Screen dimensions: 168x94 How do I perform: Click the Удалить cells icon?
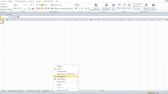pyautogui.click(x=124, y=5)
